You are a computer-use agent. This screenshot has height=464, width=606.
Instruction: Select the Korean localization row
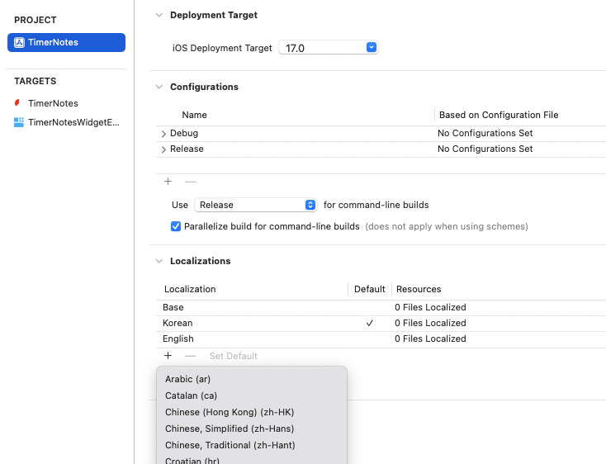point(381,323)
